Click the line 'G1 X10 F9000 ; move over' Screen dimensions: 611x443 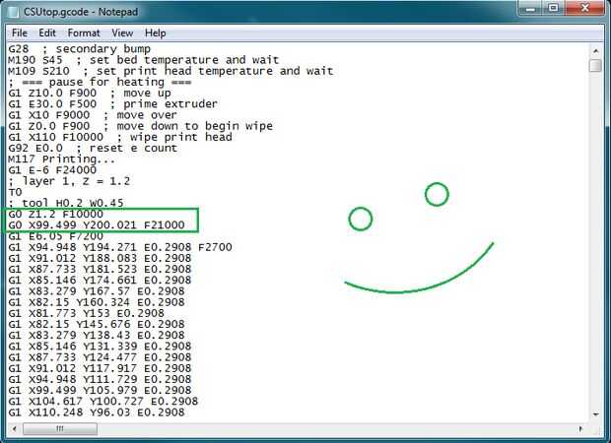pos(93,115)
